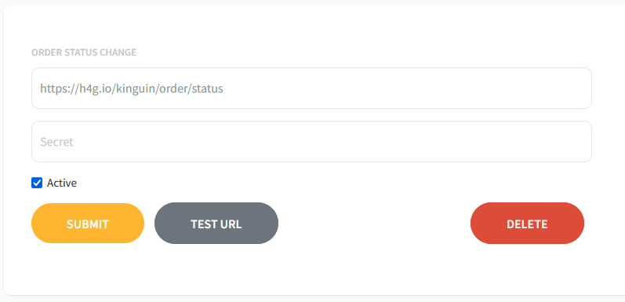Viewport: 625px width, 302px height.
Task: Click the Active checkbox label text
Action: pyautogui.click(x=62, y=183)
